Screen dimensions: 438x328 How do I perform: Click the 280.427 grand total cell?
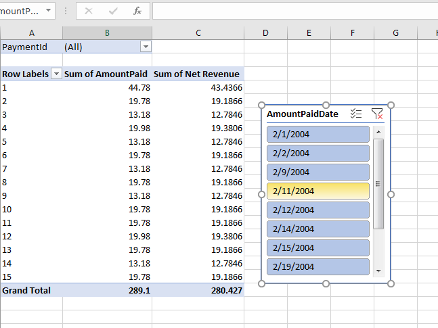[x=198, y=290]
